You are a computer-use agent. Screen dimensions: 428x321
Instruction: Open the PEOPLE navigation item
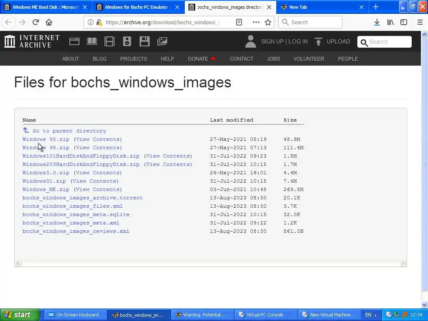(x=348, y=59)
